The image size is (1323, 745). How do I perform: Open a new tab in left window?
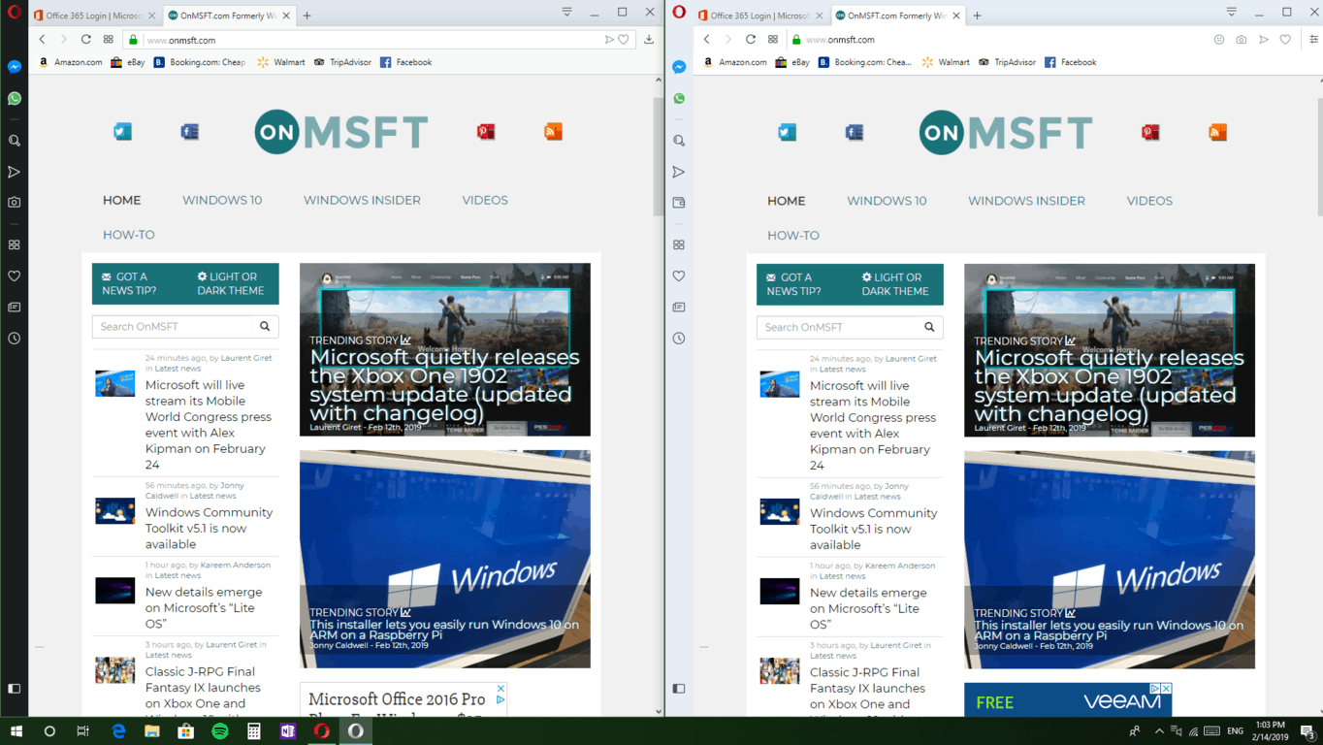(x=307, y=16)
